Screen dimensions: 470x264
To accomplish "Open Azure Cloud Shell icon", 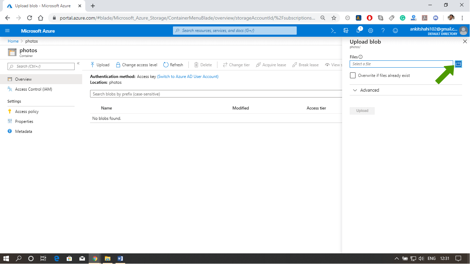I will coord(333,31).
